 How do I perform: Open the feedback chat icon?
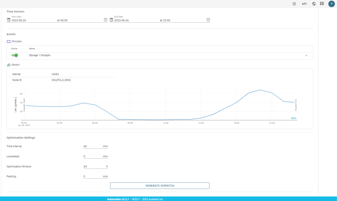(x=322, y=4)
